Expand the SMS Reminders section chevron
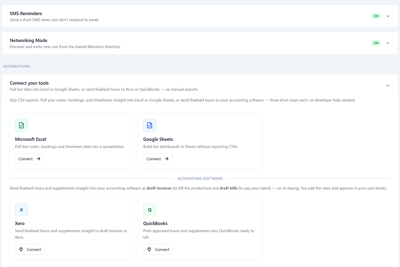 click(x=388, y=16)
